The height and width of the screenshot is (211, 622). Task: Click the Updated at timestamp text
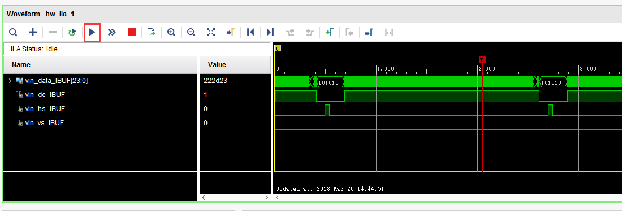(x=330, y=189)
